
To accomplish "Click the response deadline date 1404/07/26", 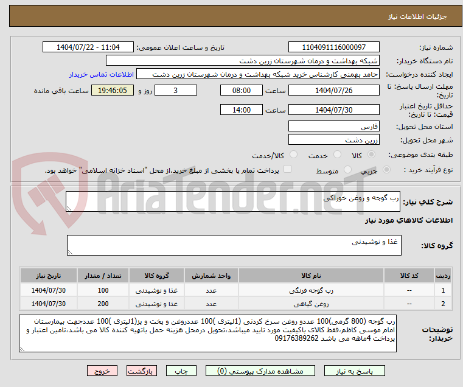I will click(x=333, y=91).
